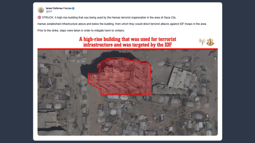The image size is (255, 143).
Task: Click the word STRUCK in the tweet
Action: 48,18
